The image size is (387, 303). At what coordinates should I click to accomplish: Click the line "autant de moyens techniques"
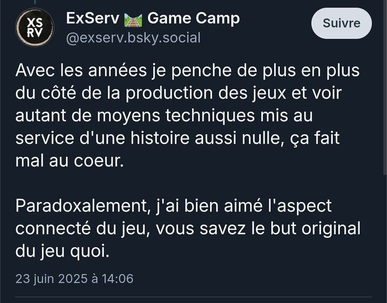coord(164,116)
